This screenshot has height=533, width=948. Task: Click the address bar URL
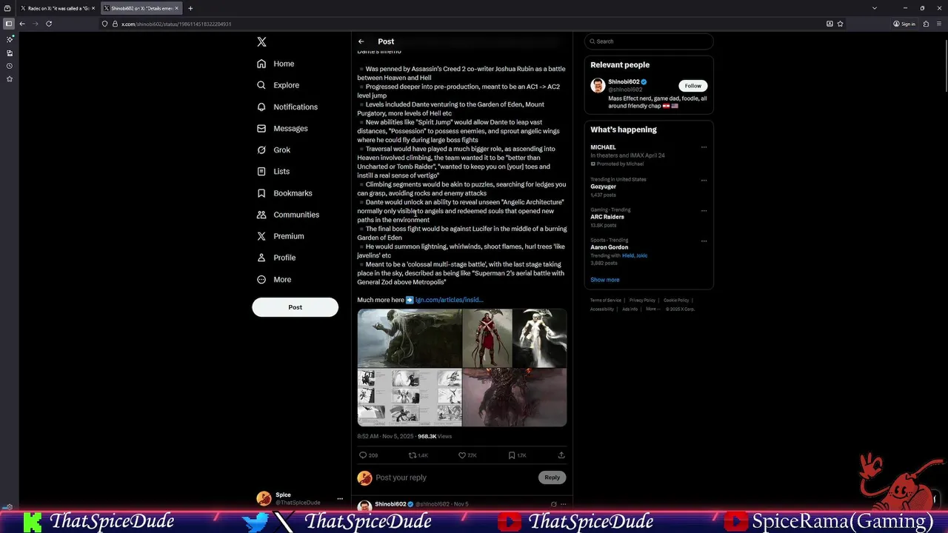tap(176, 24)
